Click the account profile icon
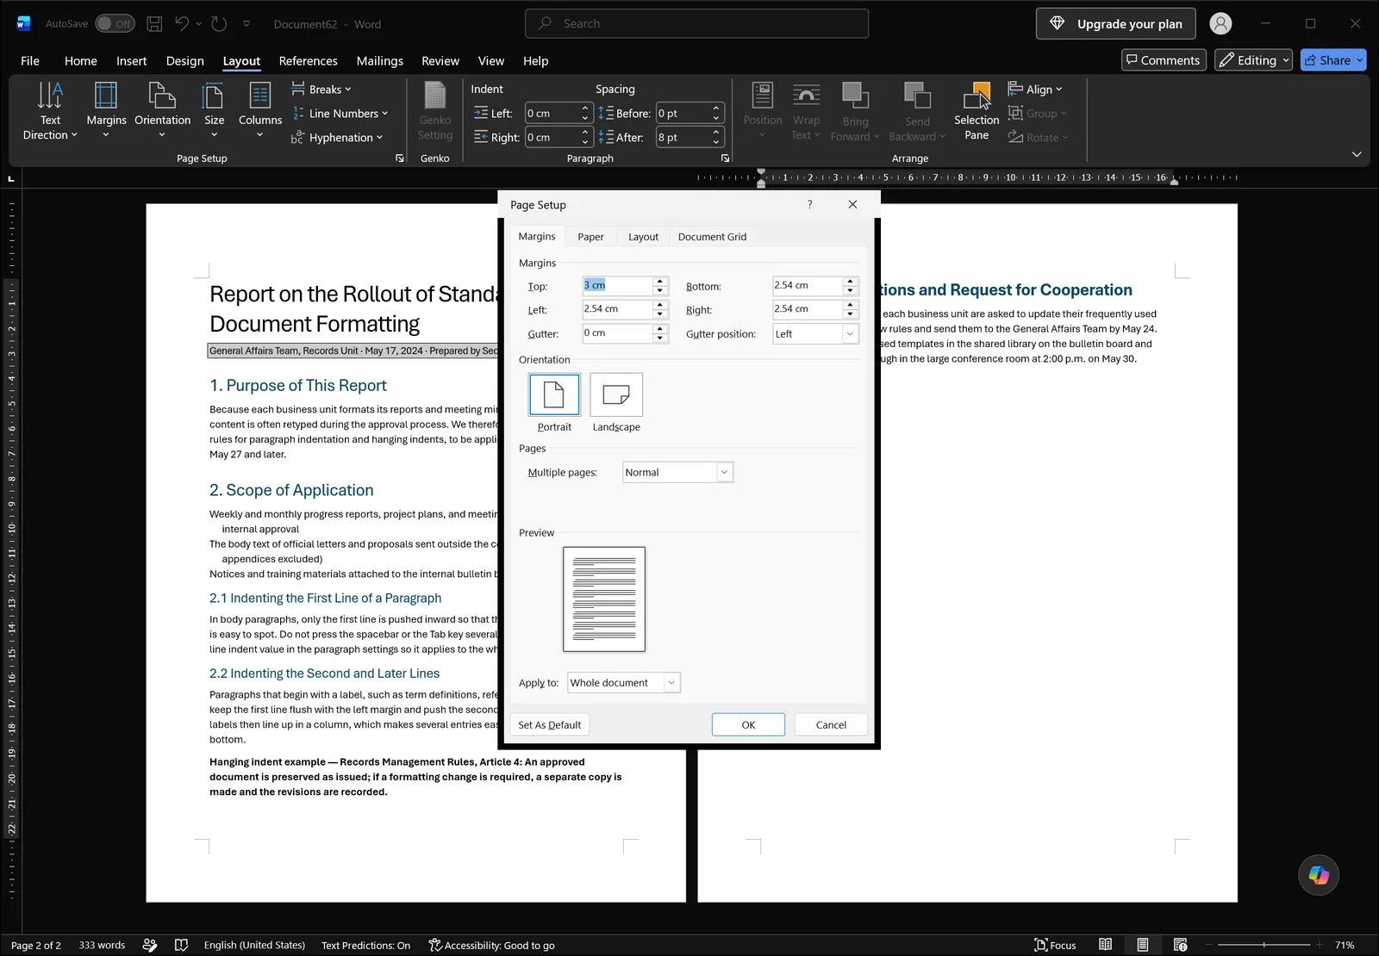 pyautogui.click(x=1220, y=24)
